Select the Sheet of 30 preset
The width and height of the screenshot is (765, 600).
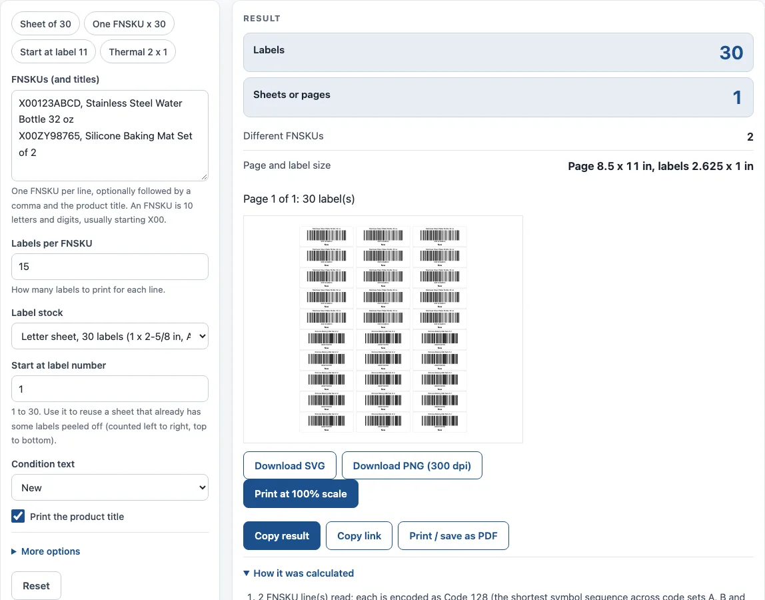(45, 24)
